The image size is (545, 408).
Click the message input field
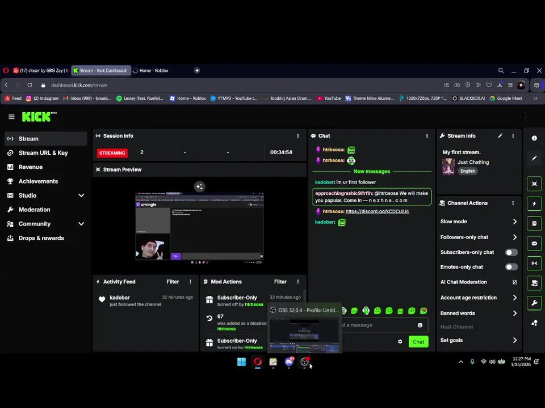point(379,325)
